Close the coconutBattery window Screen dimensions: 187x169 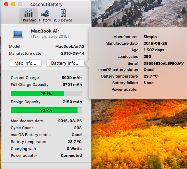coord(6,4)
